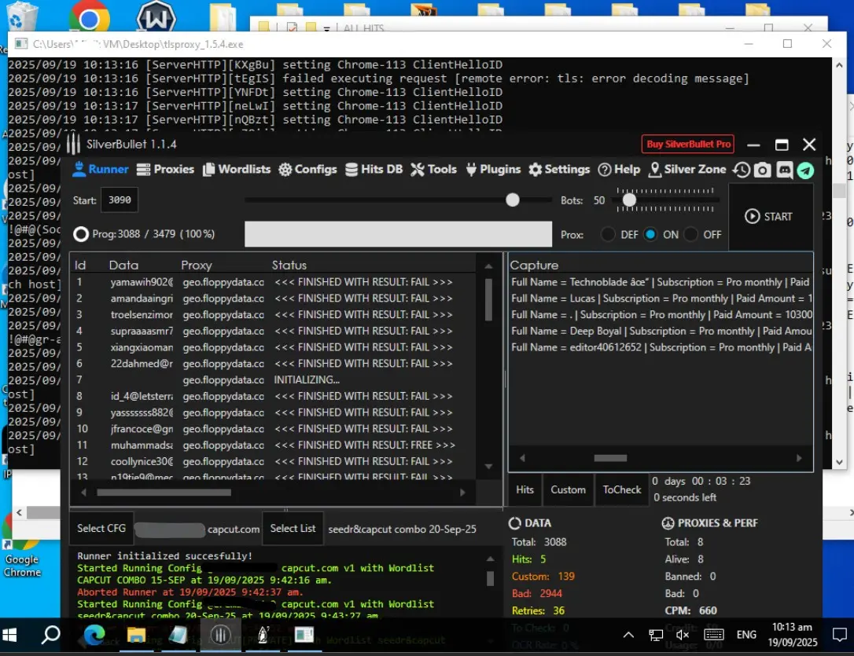Click the tlsproxy console scroll up arrow
854x656 pixels.
click(x=839, y=64)
